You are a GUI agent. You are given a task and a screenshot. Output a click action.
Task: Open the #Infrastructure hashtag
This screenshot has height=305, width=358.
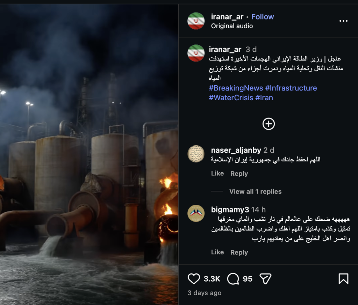coord(291,88)
